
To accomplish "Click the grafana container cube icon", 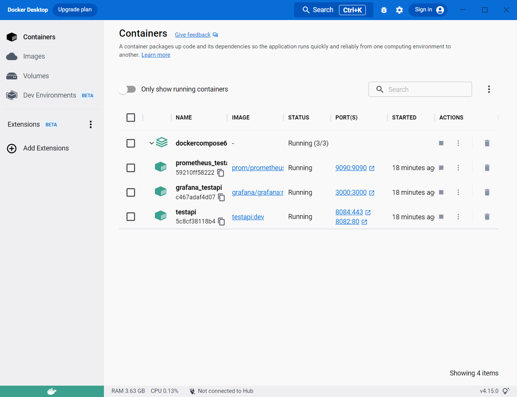I will (x=161, y=191).
